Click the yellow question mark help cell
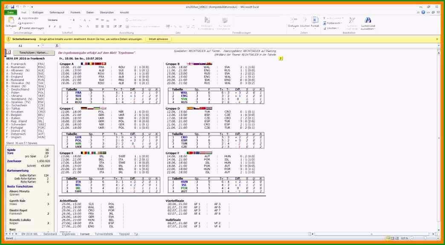Viewport: 445px width, 245px height. click(280, 58)
